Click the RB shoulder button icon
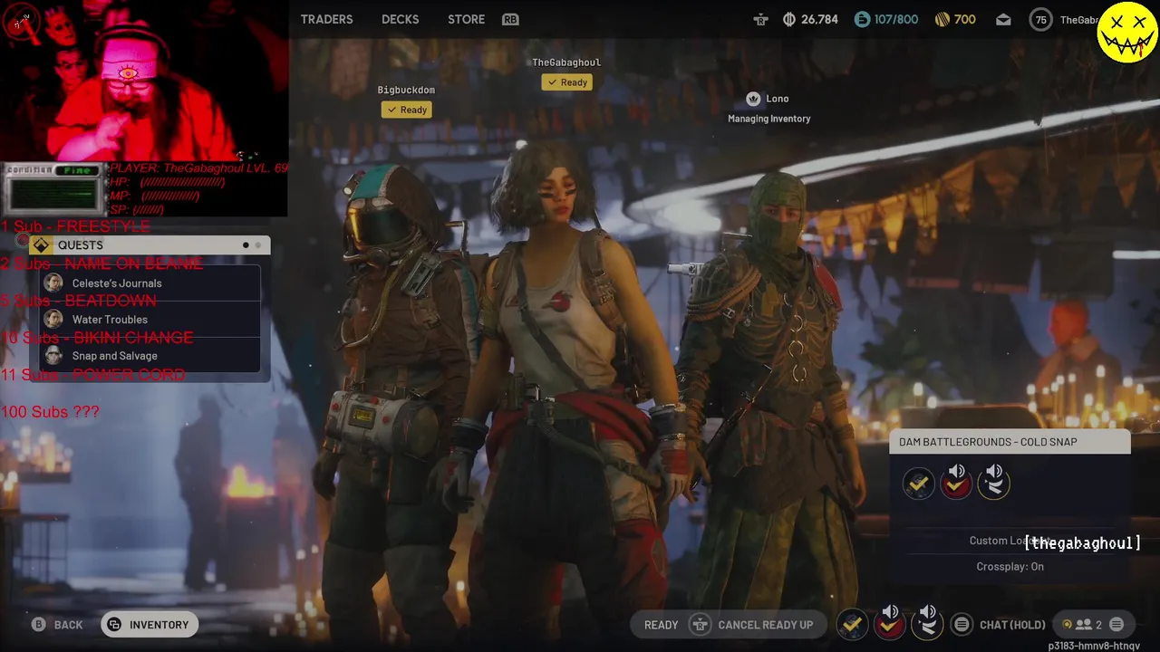Viewport: 1160px width, 652px height. 510,19
